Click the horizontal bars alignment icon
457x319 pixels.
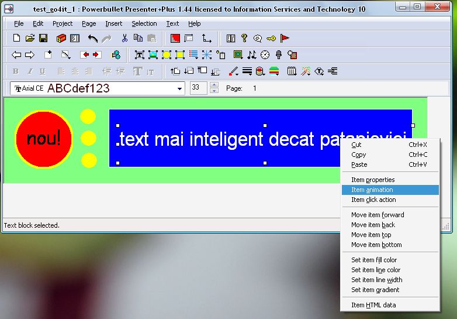[x=333, y=71]
